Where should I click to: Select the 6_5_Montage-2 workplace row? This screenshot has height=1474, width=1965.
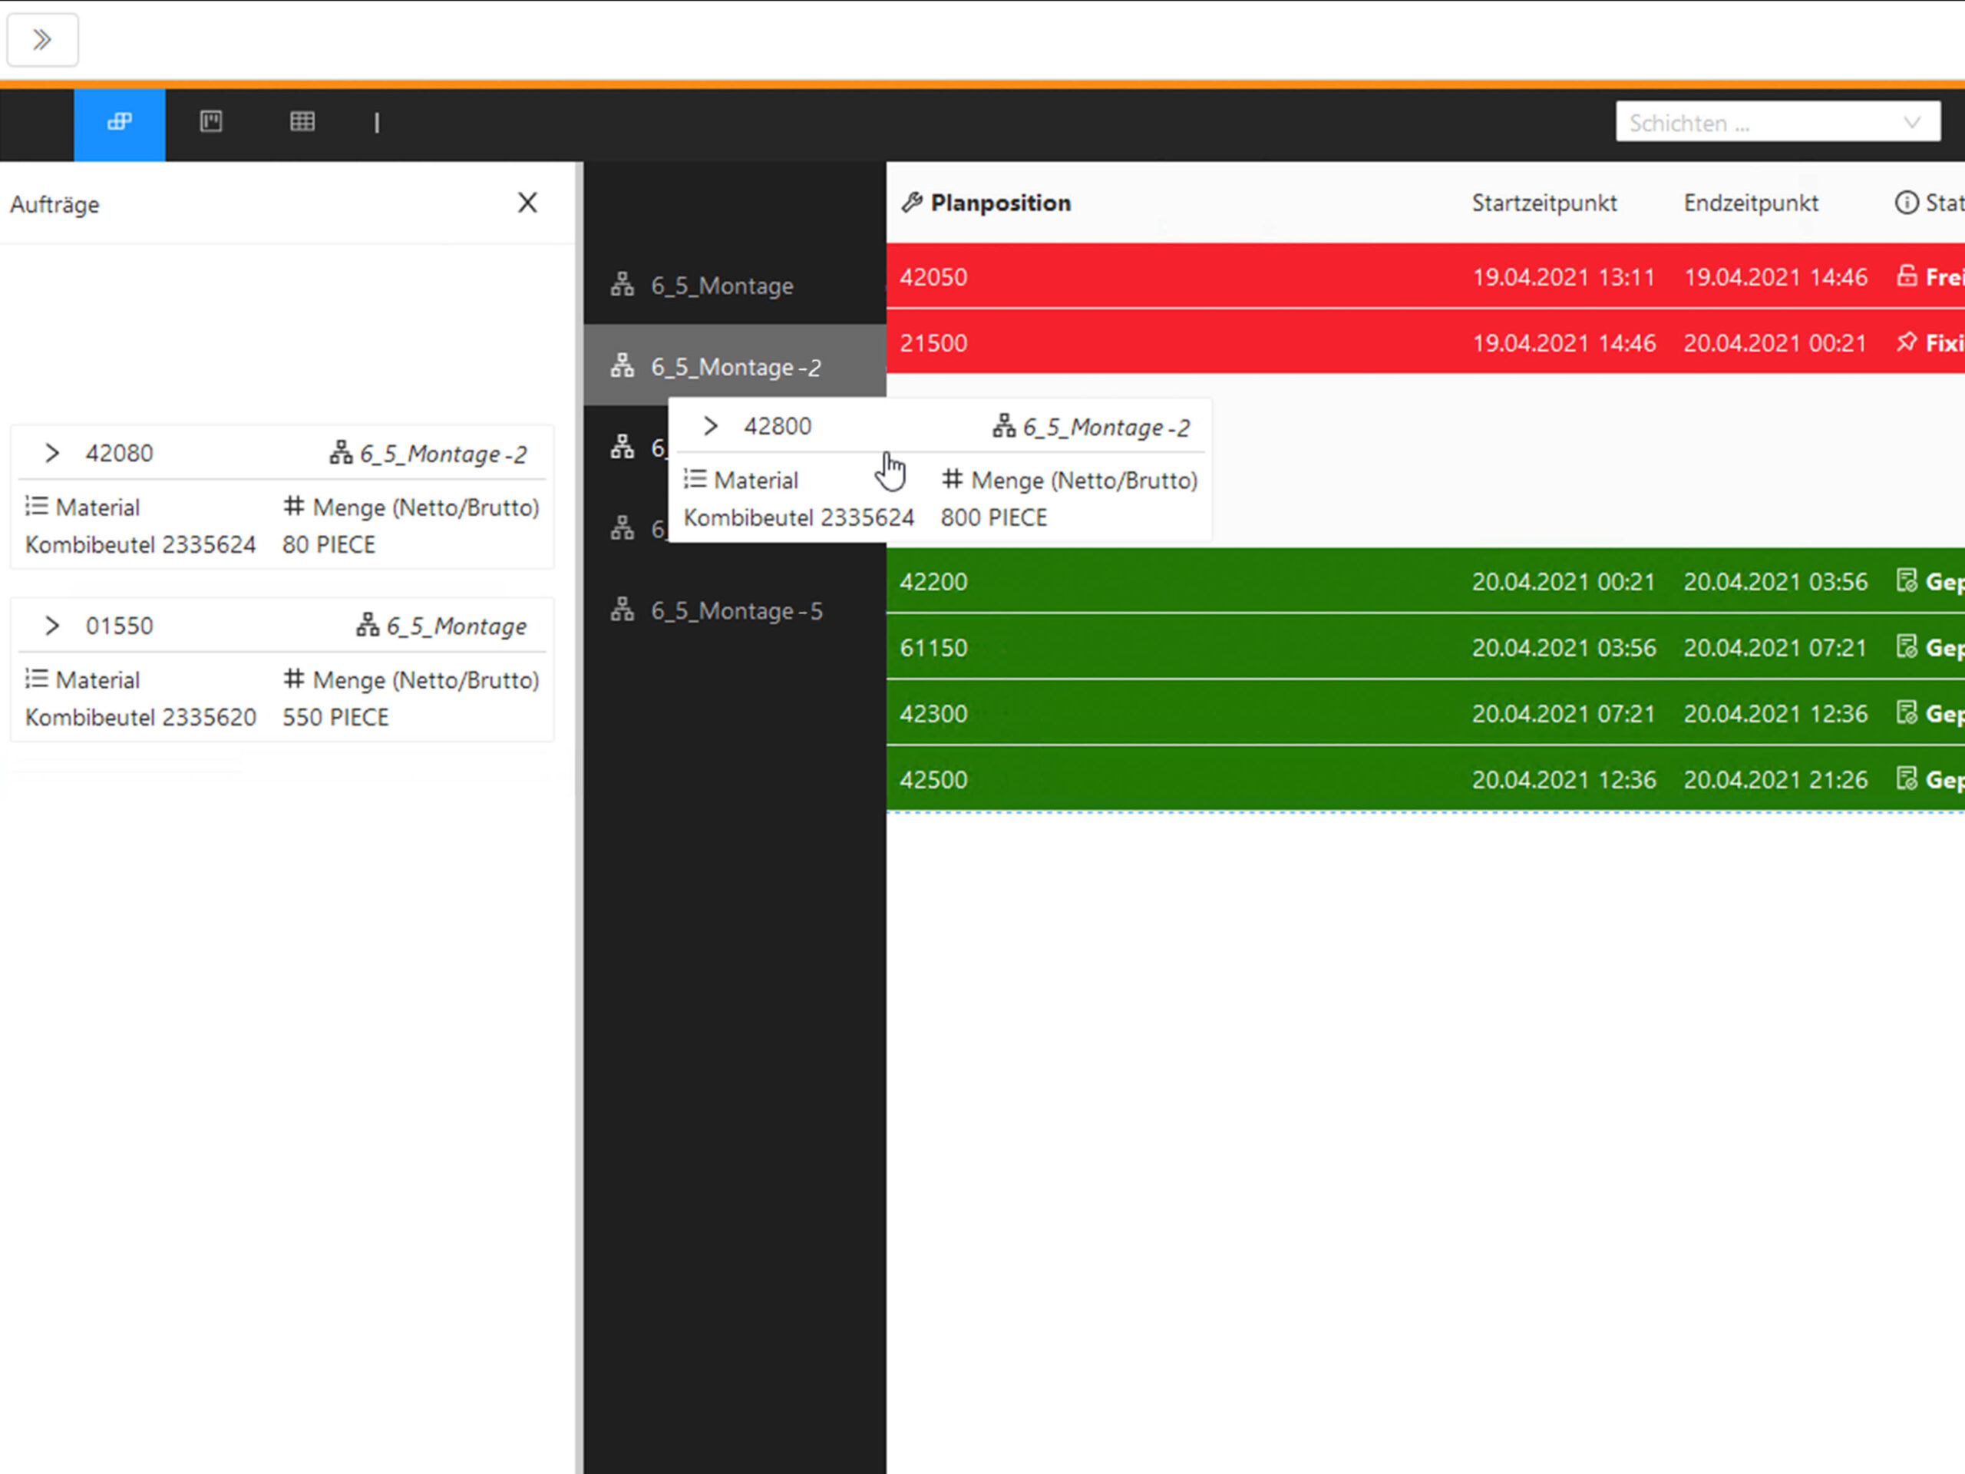coord(735,367)
